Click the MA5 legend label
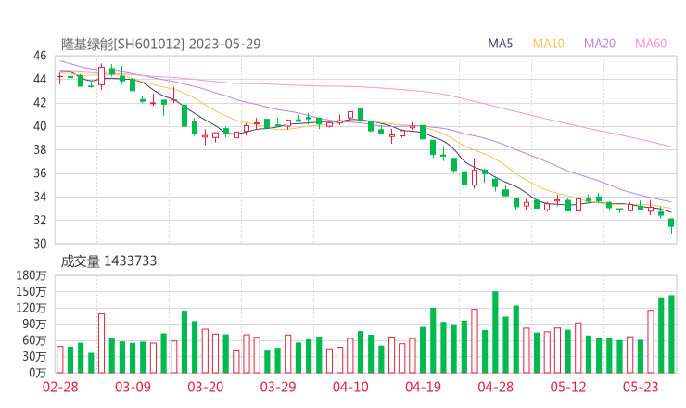The width and height of the screenshot is (686, 408). coord(500,44)
